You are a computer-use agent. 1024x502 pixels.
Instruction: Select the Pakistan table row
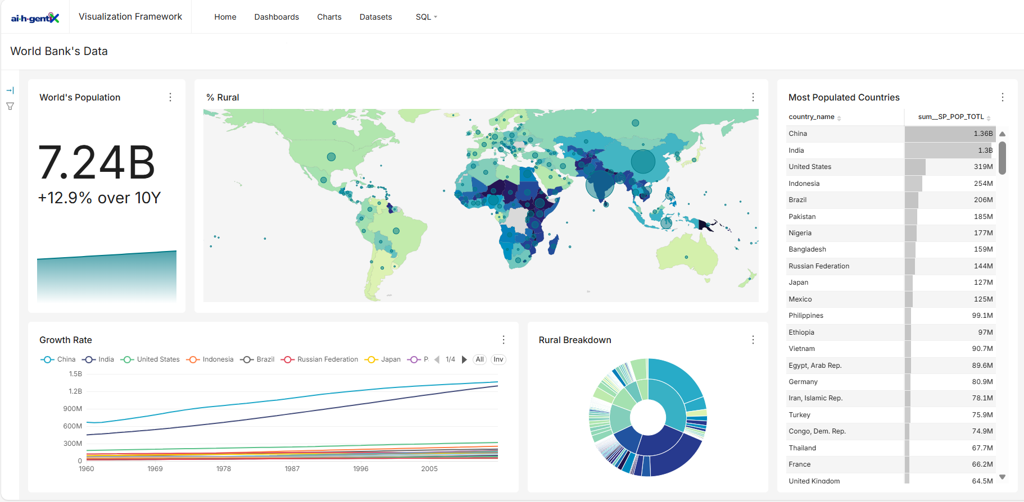pos(891,217)
